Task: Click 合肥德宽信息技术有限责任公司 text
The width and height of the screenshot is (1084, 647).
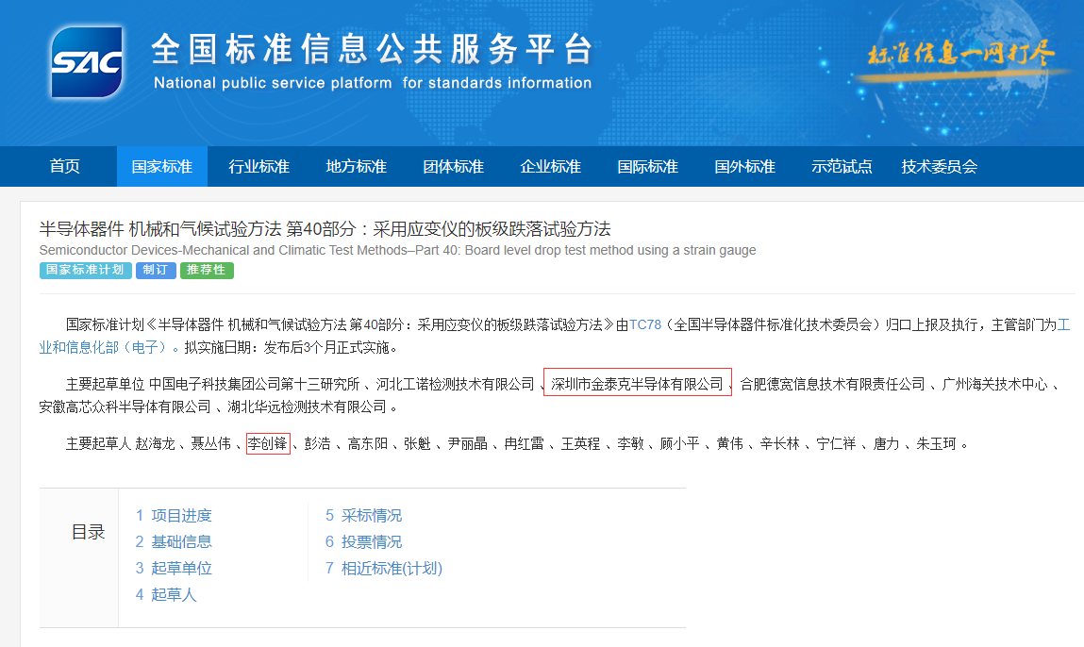Action: coord(832,384)
